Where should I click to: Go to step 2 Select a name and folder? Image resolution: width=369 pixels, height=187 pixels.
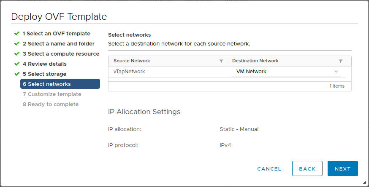[x=58, y=43]
